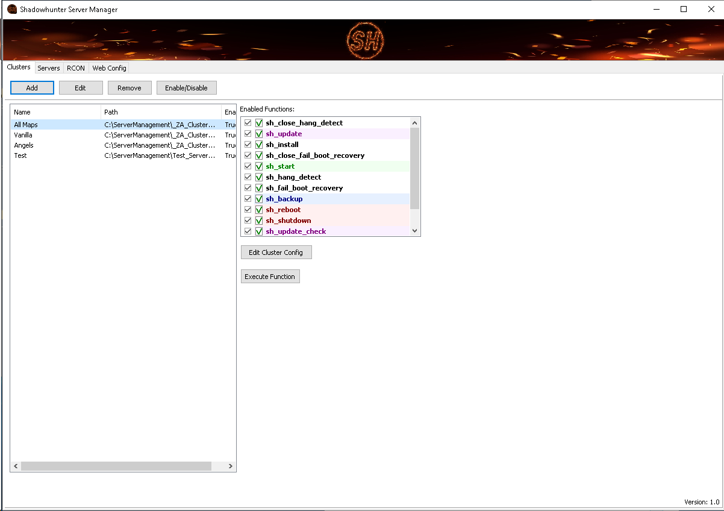
Task: Click the Edit Cluster Config button
Action: [276, 252]
